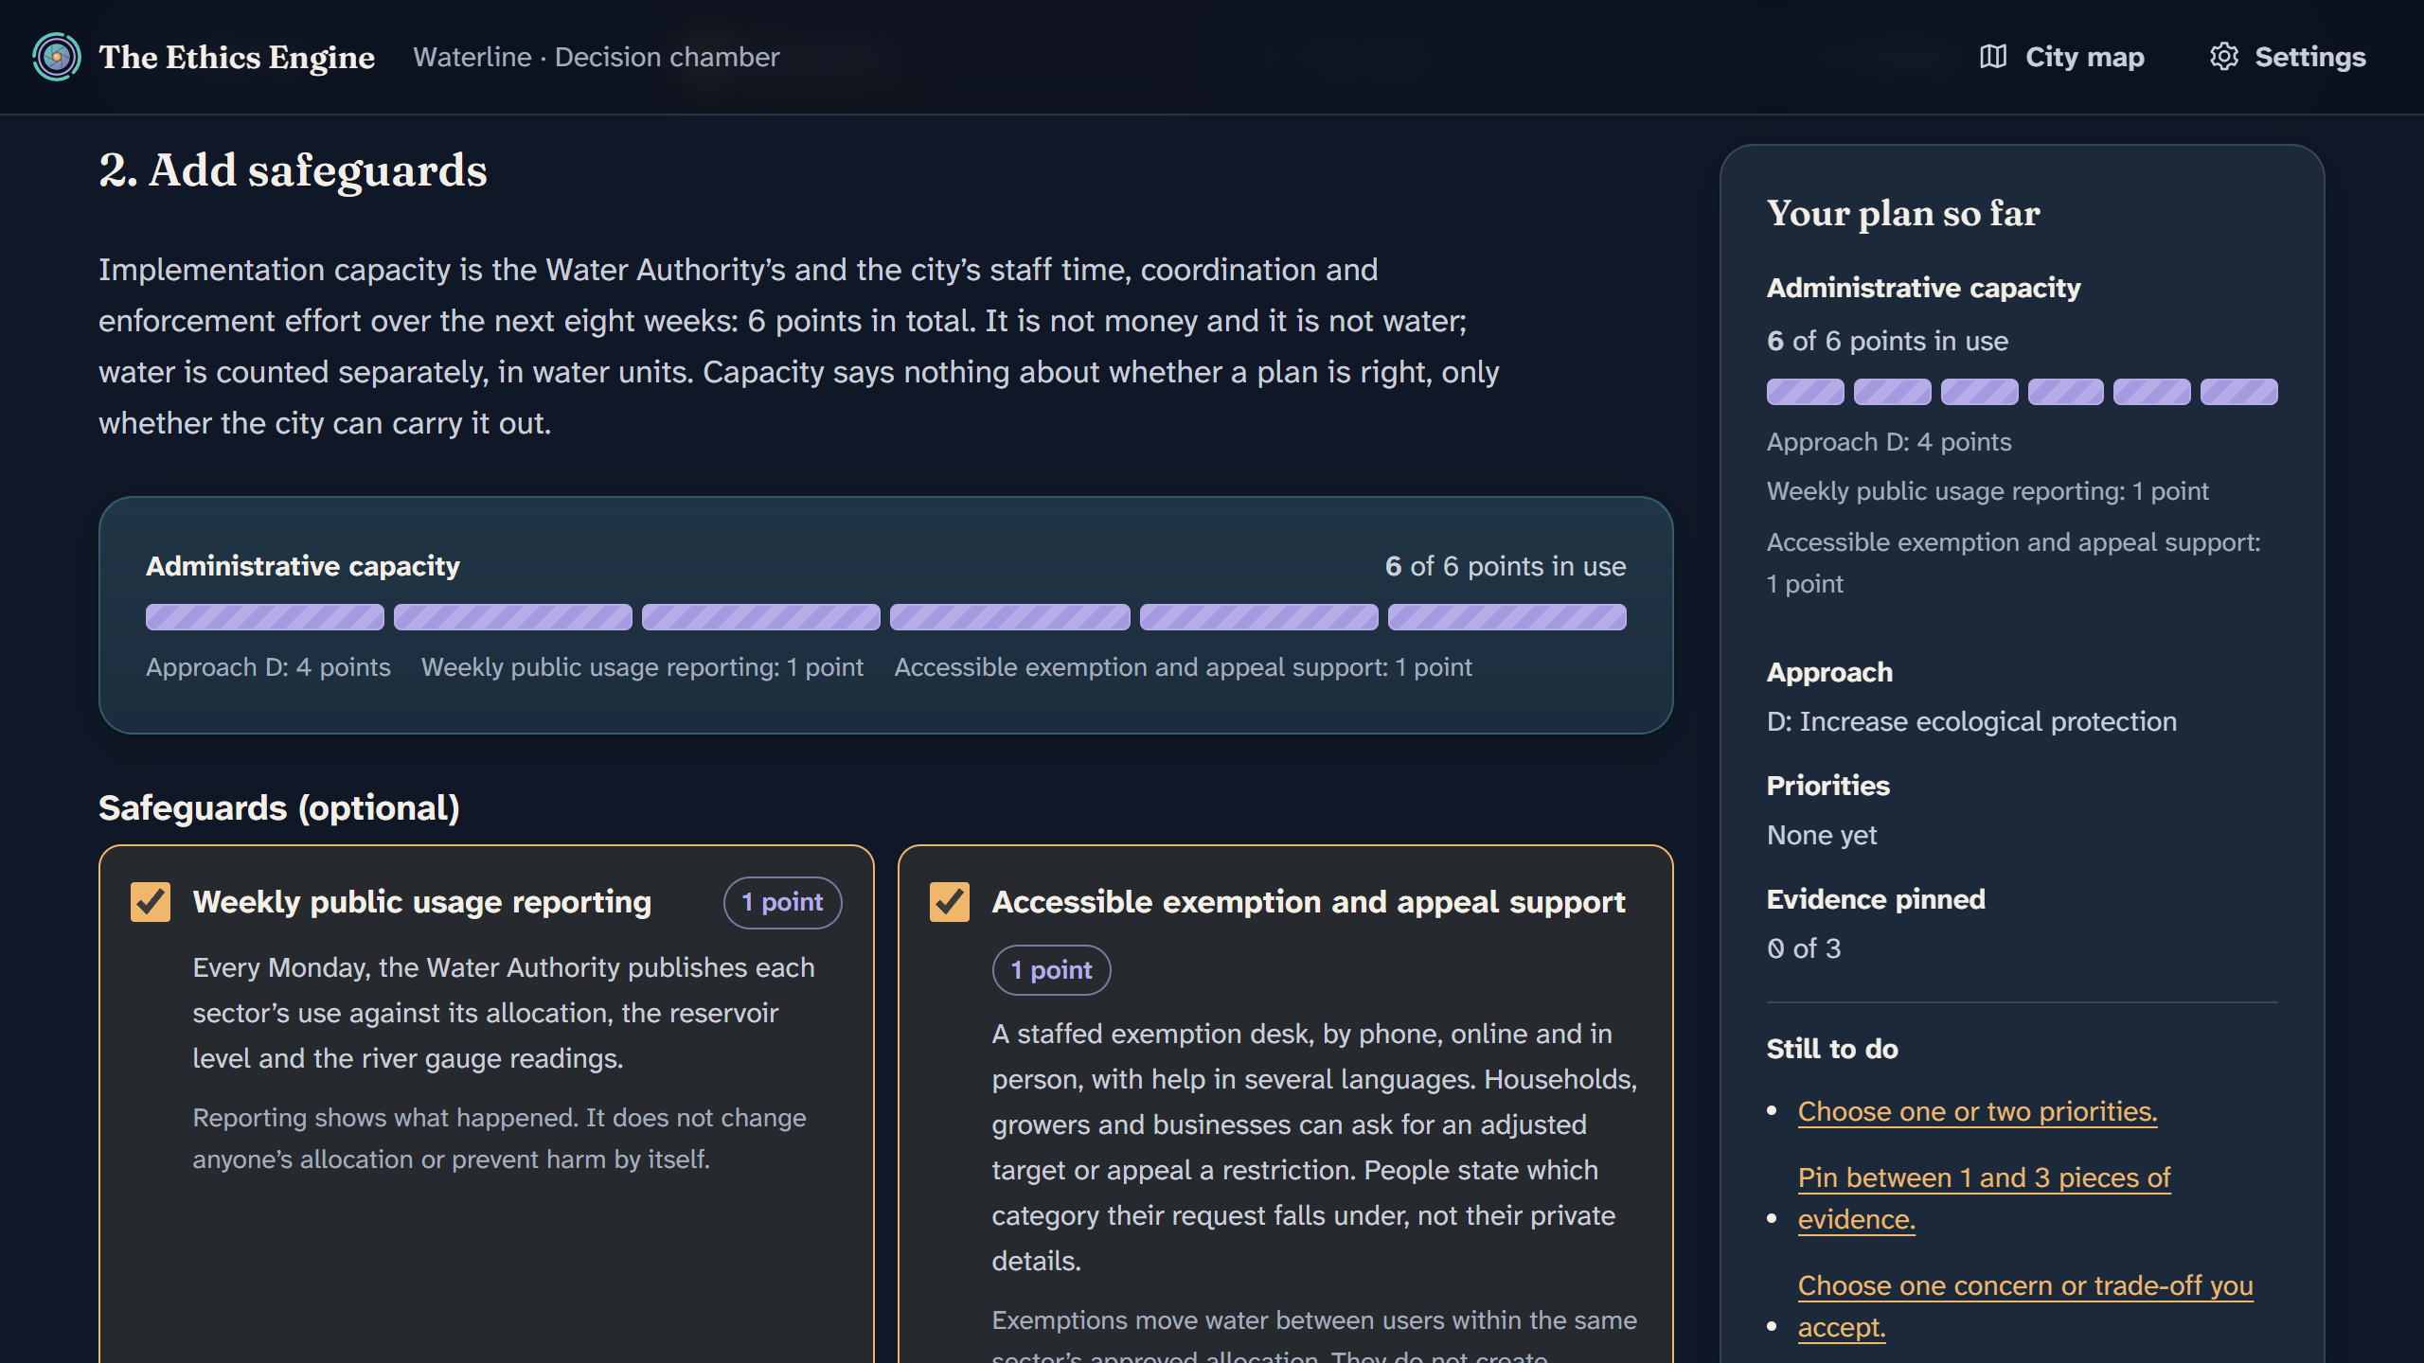Click The Ethics Engine title
Screen dimensions: 2424x1363
[237, 57]
